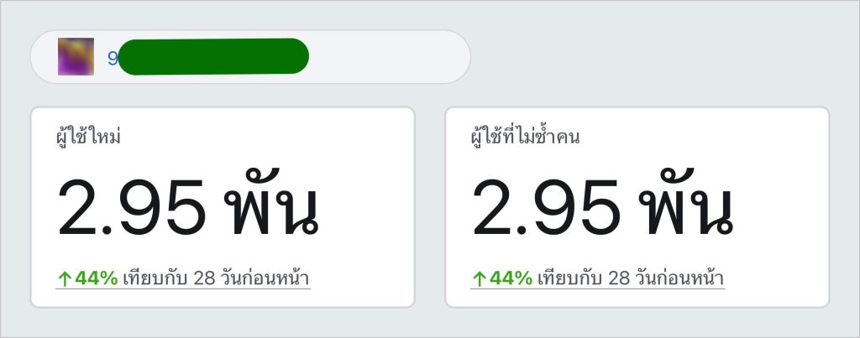Image resolution: width=860 pixels, height=338 pixels.
Task: Click the พัน unit in ผู้ใช้ที่ไม่ซ้ำคน card
Action: click(686, 203)
